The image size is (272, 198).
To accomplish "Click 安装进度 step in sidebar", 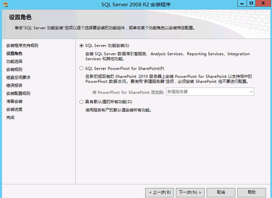I will click(14, 109).
